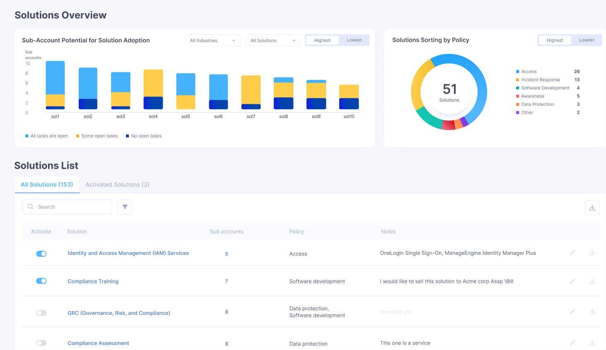
Task: Activate the GRC solution toggle
Action: click(x=41, y=313)
